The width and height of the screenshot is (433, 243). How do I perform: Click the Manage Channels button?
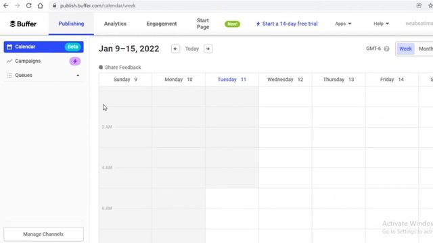point(43,234)
